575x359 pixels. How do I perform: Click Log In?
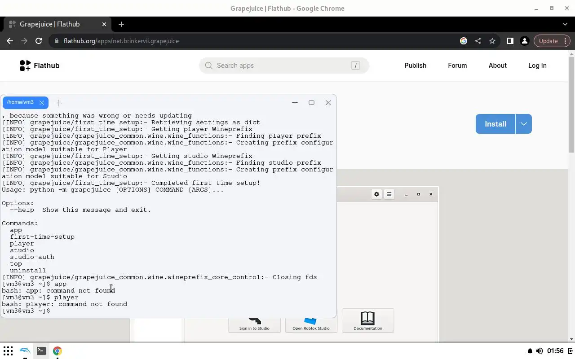(537, 66)
